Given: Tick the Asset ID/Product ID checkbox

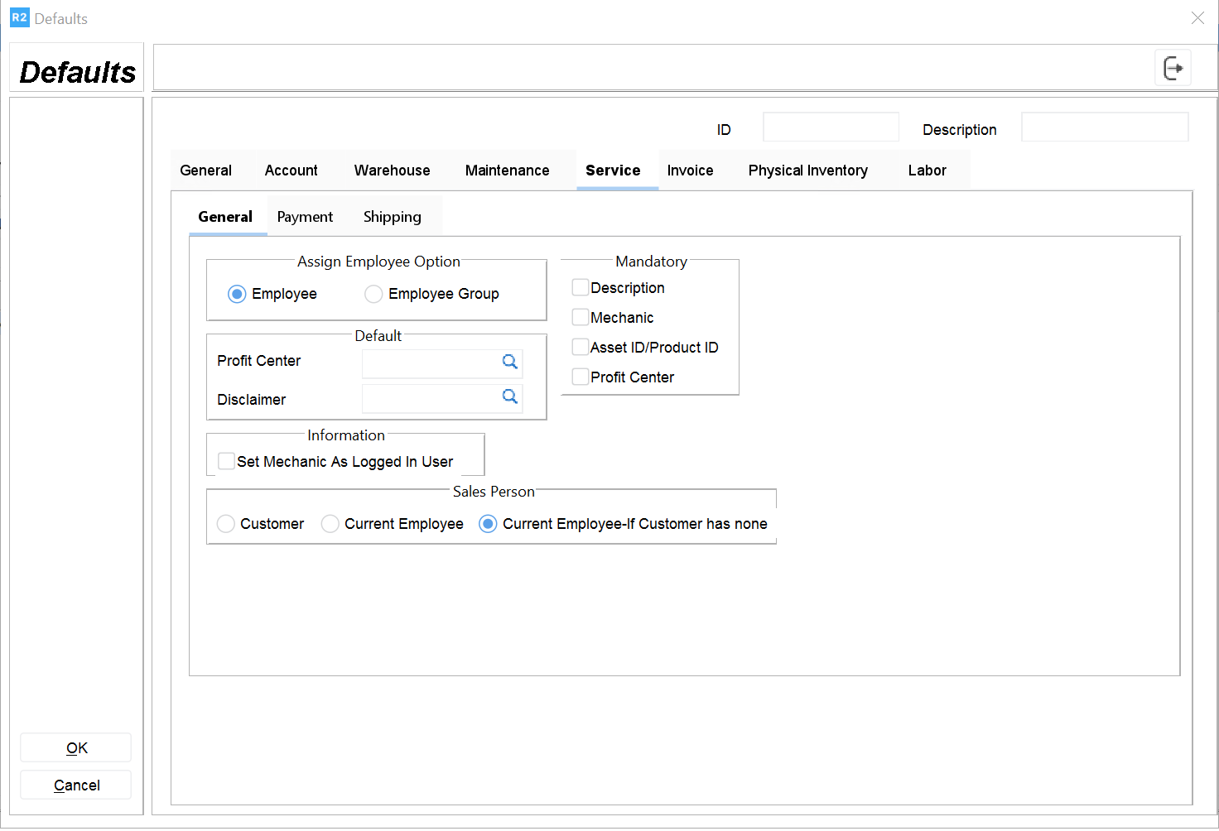Looking at the screenshot, I should click(x=581, y=348).
